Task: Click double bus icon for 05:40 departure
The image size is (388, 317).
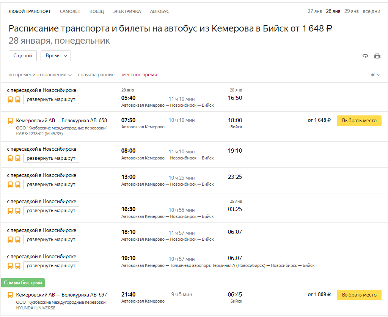Action: click(x=14, y=99)
